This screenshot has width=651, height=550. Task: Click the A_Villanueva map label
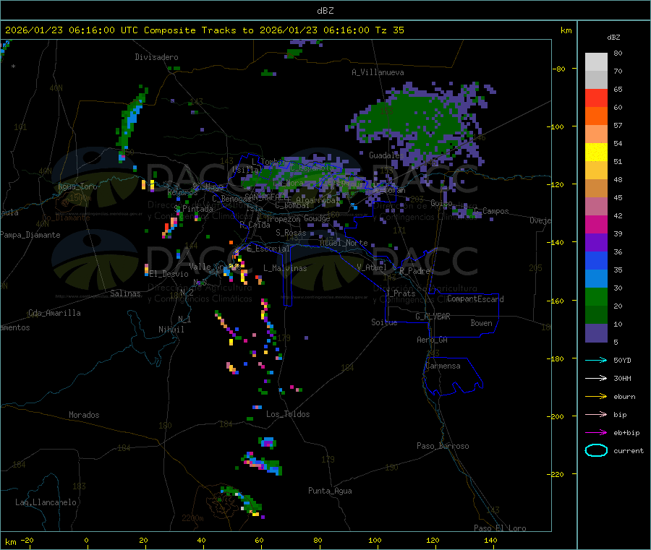pyautogui.click(x=378, y=72)
